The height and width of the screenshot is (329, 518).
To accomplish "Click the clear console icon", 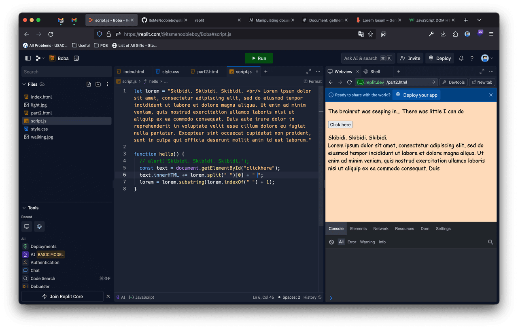I will (x=331, y=242).
